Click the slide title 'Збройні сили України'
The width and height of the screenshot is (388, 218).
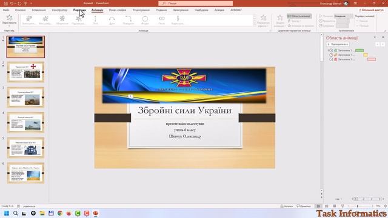(184, 110)
